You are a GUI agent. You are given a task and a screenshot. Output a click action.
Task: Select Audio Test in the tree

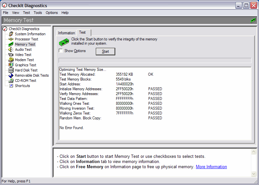pos(23,49)
